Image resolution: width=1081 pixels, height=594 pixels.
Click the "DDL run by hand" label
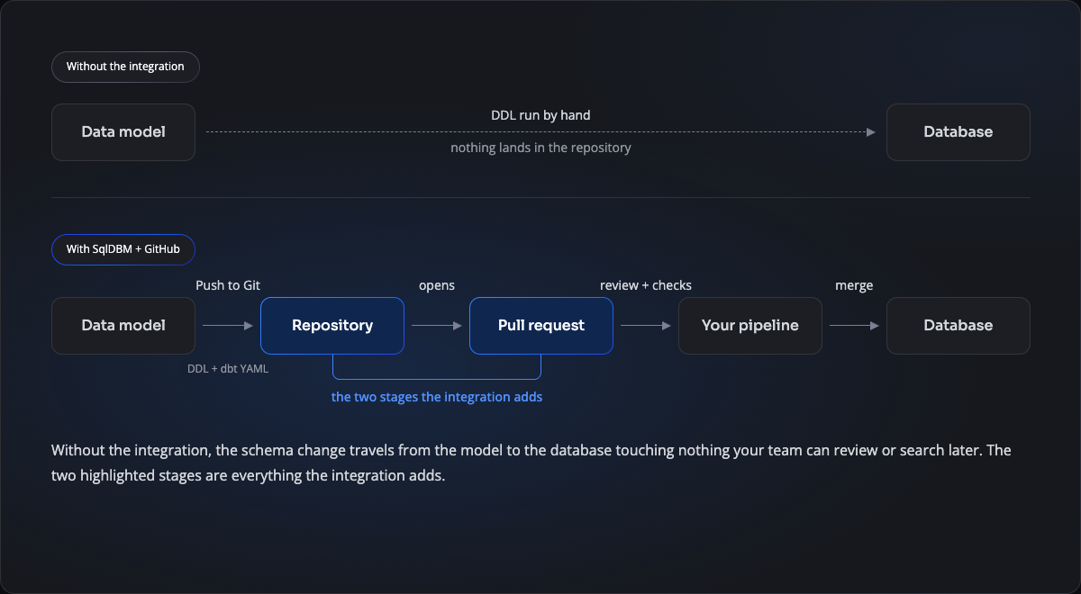540,115
